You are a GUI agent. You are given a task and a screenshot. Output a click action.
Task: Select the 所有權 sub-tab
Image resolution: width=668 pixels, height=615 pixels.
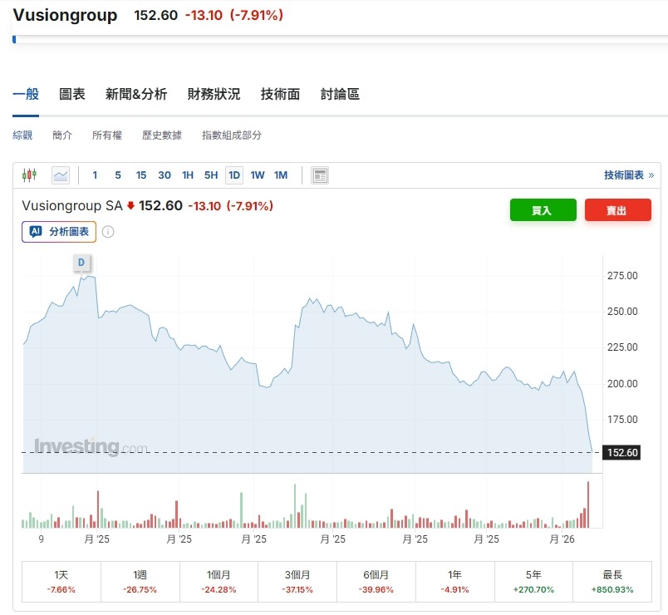pyautogui.click(x=107, y=135)
